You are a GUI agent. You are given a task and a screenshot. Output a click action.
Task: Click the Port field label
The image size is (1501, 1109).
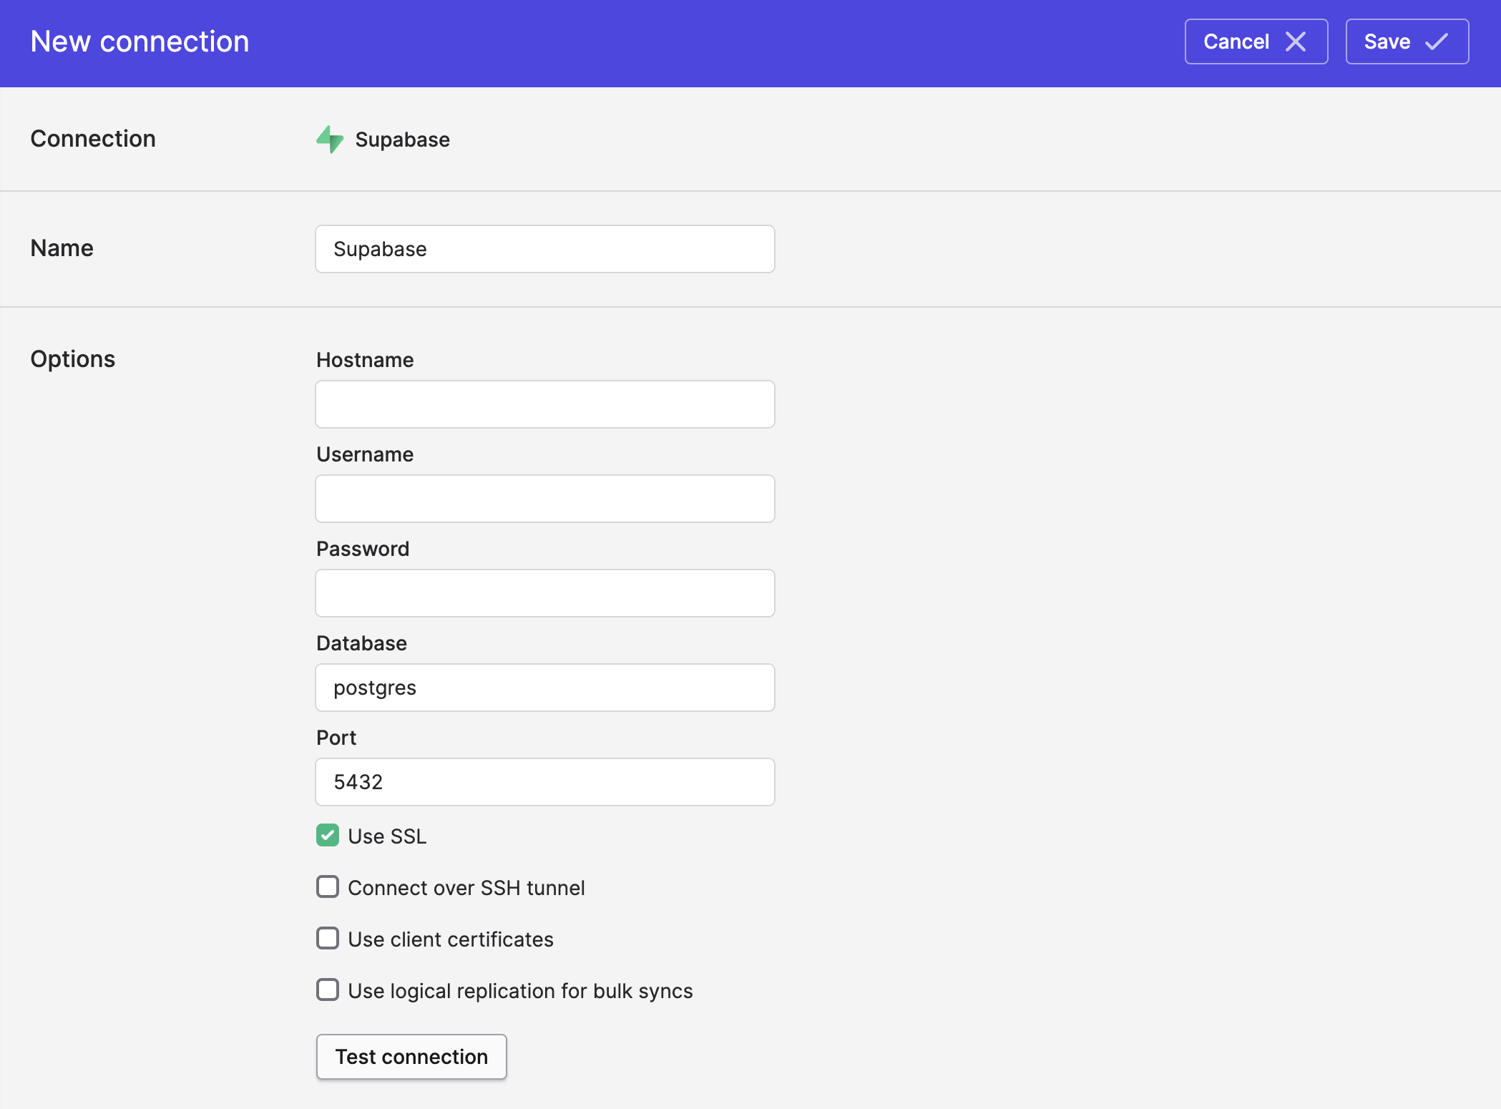tap(336, 738)
